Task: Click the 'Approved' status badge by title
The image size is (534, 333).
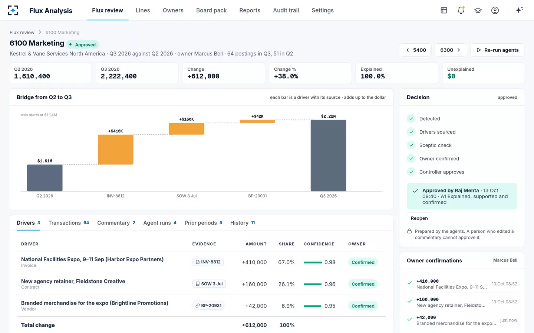Action: tap(83, 44)
